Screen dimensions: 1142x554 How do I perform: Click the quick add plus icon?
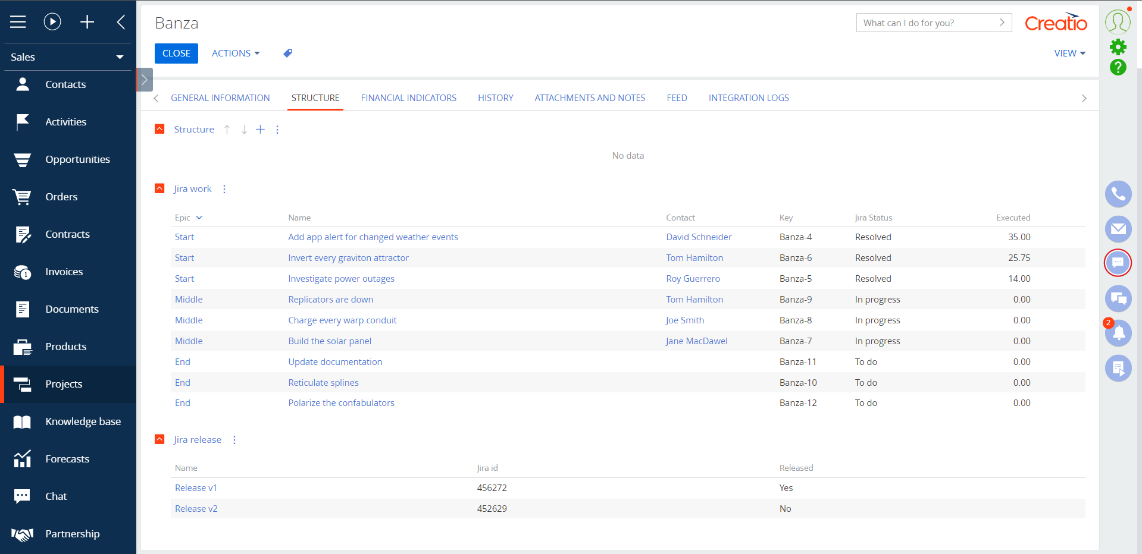coord(87,22)
